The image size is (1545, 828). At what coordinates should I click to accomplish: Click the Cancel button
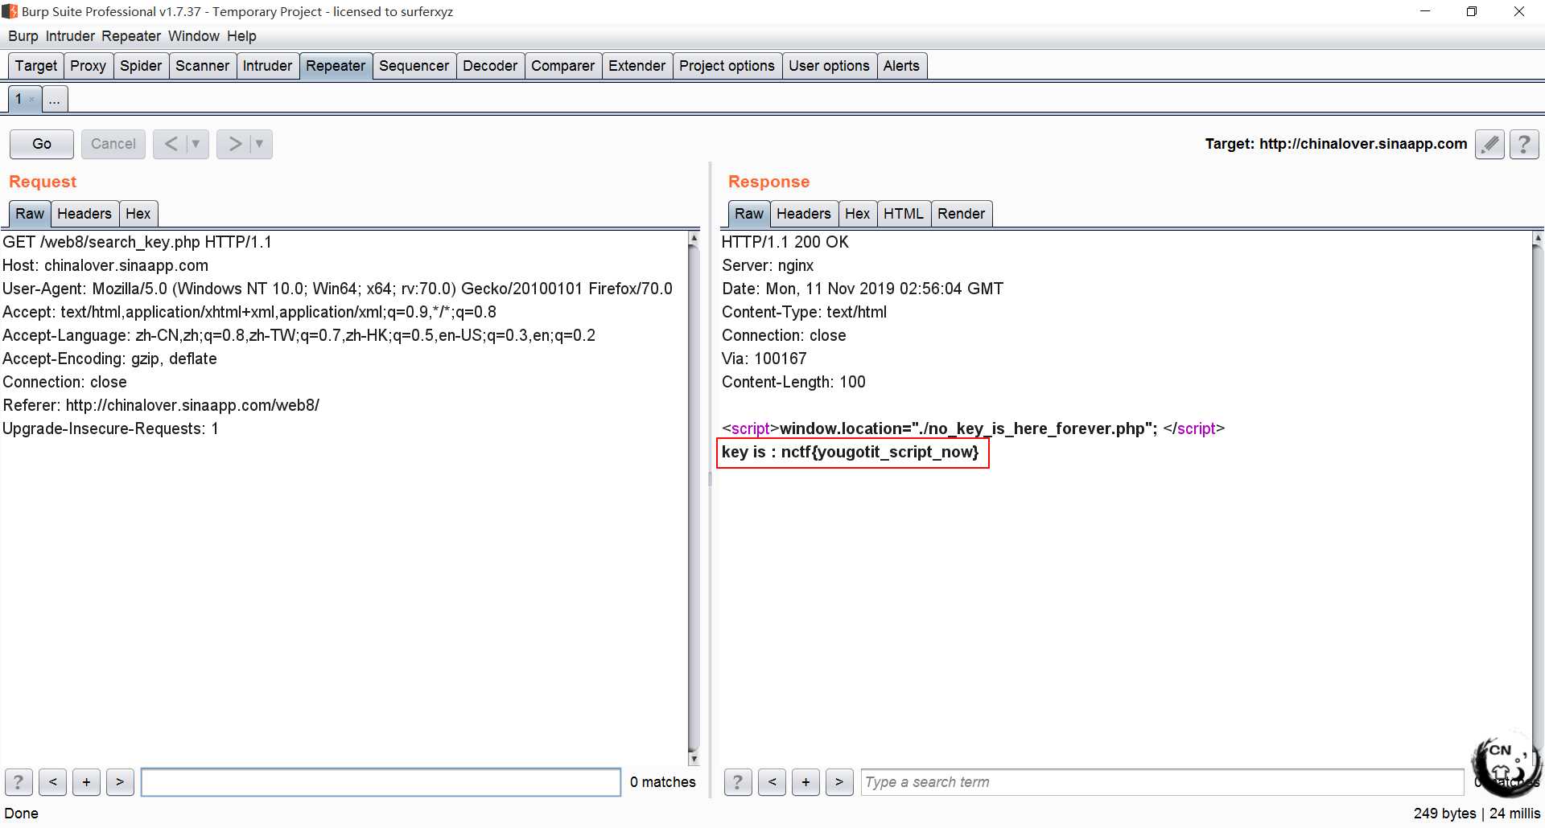click(x=113, y=144)
